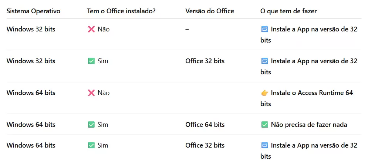Click the 'Não precisa de fazer nada' text
The height and width of the screenshot is (162, 368).
tap(309, 125)
